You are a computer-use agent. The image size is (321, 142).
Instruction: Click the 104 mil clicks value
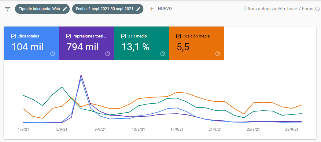[x=28, y=47]
